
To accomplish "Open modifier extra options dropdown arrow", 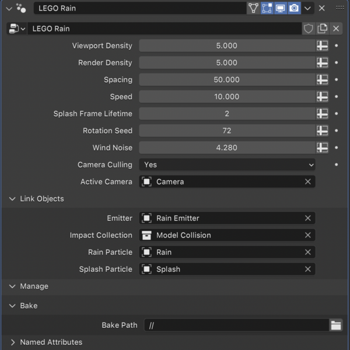I will point(307,8).
